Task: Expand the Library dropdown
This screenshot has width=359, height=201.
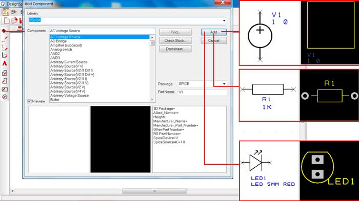Action: coord(224,20)
